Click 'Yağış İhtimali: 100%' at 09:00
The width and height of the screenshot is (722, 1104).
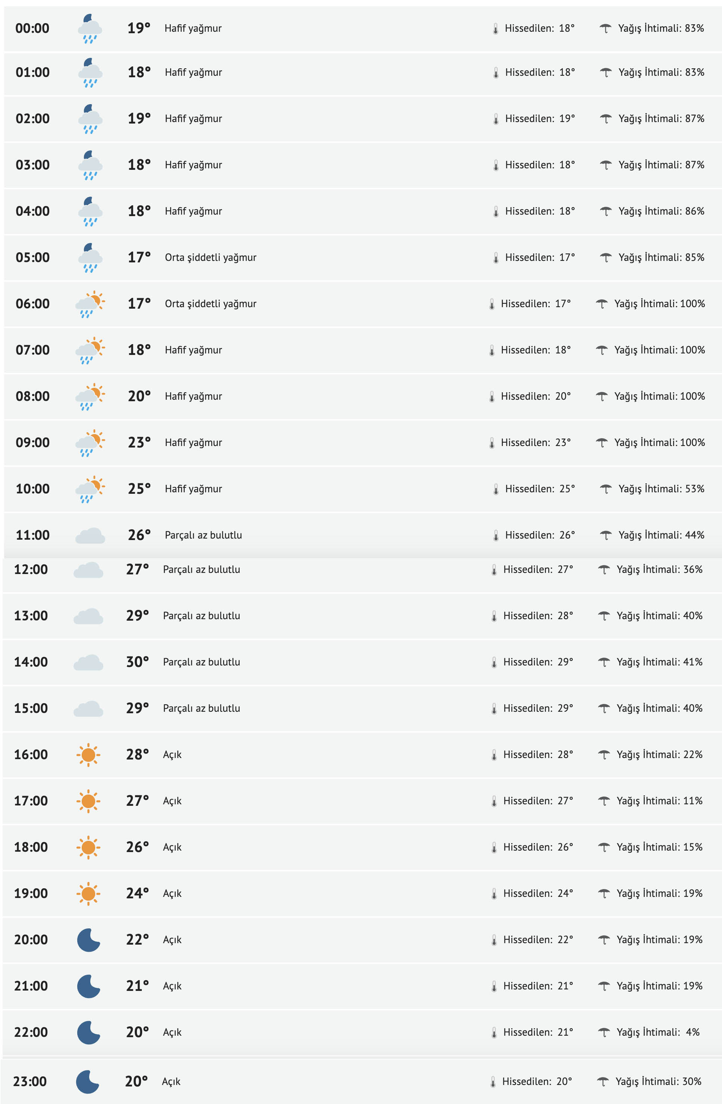(x=659, y=443)
